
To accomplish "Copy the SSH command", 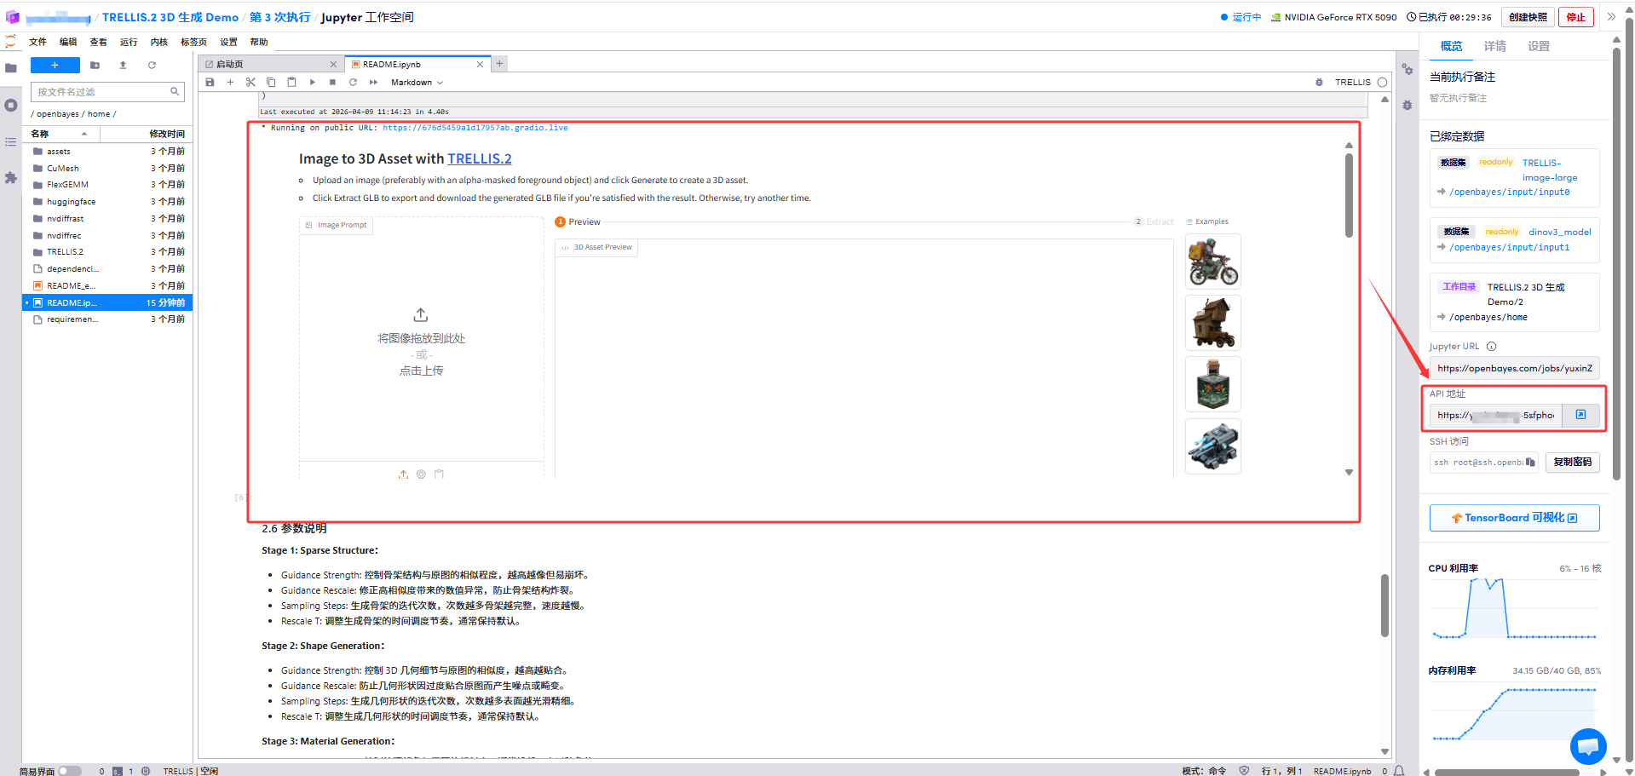I will point(1530,463).
